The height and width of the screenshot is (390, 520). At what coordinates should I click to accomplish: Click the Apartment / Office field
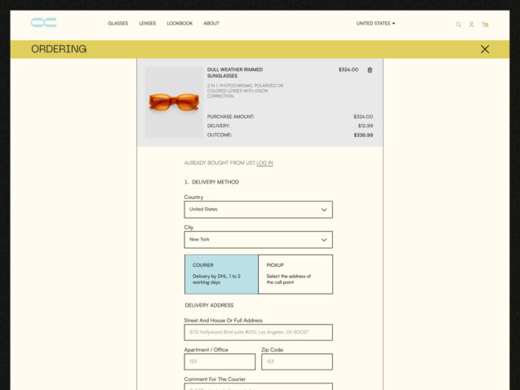(220, 361)
